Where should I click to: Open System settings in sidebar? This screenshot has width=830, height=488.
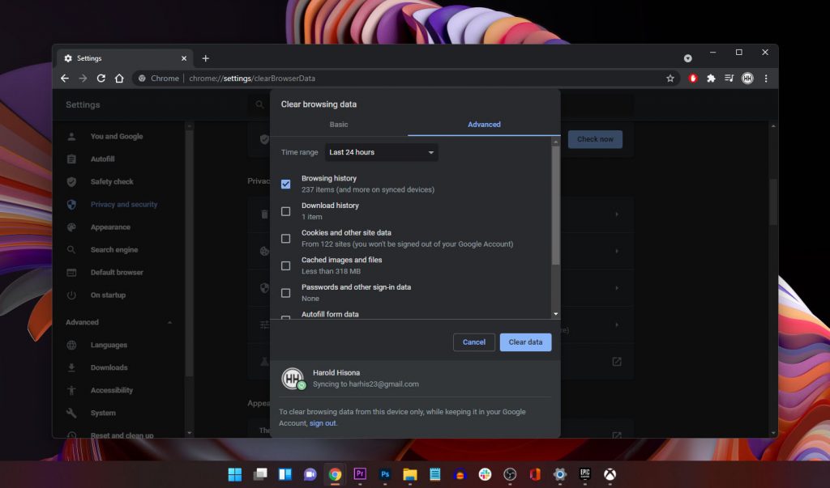(x=103, y=414)
